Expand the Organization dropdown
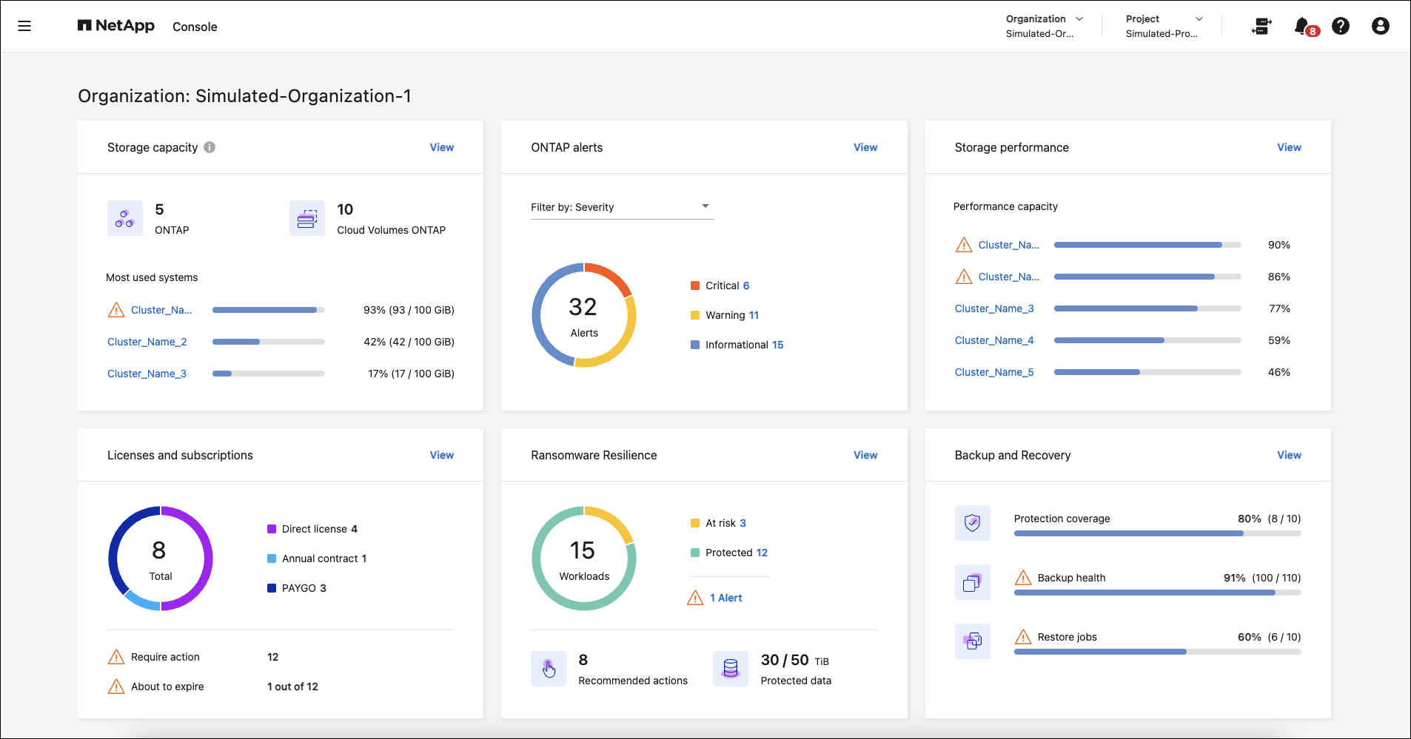This screenshot has height=739, width=1411. pos(1044,26)
